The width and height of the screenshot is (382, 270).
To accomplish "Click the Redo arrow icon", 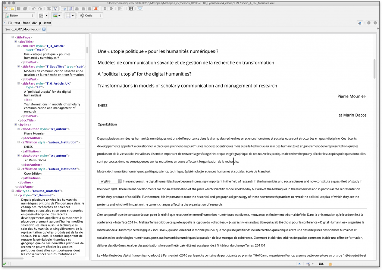I will coord(40,9).
